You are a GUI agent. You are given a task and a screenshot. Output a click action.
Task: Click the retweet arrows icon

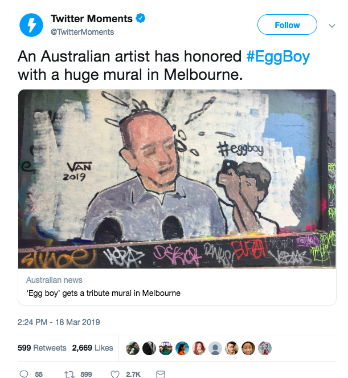pos(69,374)
